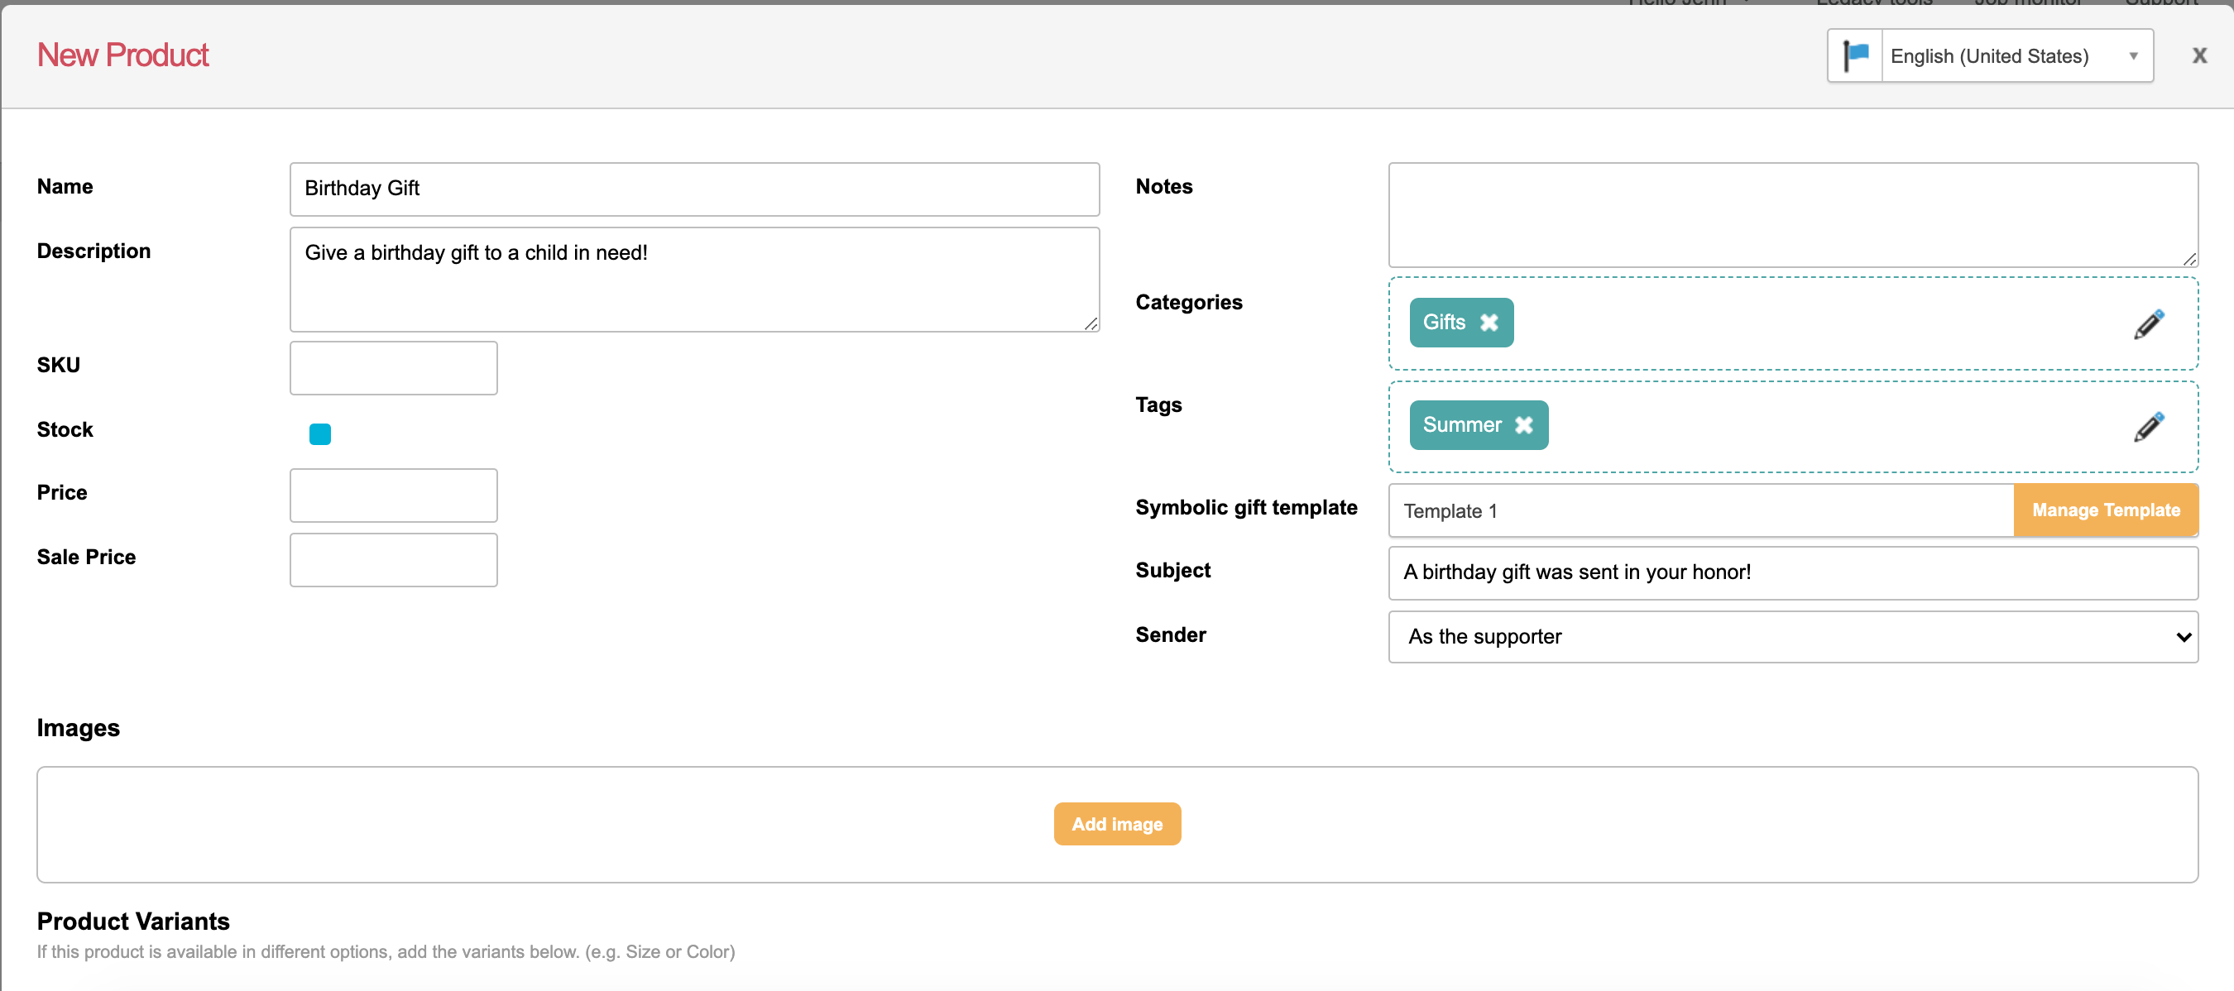Click the Name field containing Birthday Gift
Image resolution: width=2234 pixels, height=991 pixels.
click(x=694, y=189)
